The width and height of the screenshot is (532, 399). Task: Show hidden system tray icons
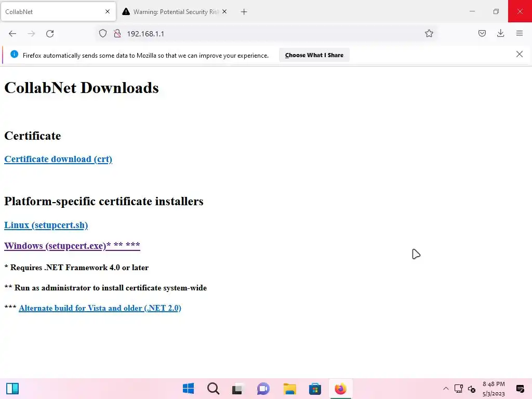coord(446,389)
